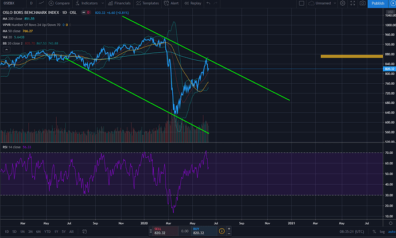Enter fullscreen mode

point(352,3)
